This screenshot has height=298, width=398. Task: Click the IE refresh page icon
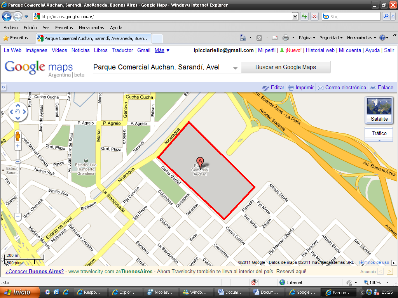(304, 17)
